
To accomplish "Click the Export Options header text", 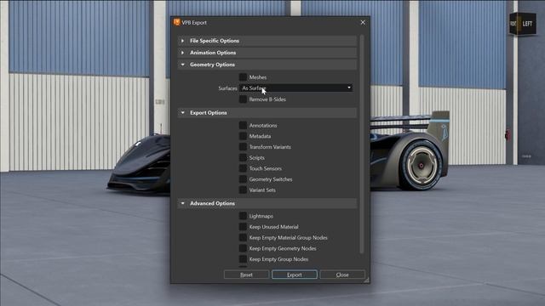I will [208, 113].
